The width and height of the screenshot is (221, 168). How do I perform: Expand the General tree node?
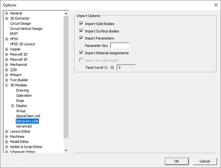(x=7, y=13)
